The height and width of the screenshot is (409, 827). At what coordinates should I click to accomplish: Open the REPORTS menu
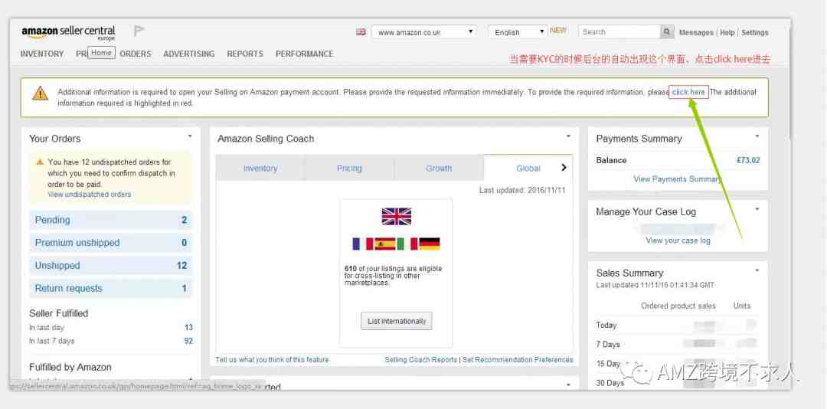(x=245, y=54)
